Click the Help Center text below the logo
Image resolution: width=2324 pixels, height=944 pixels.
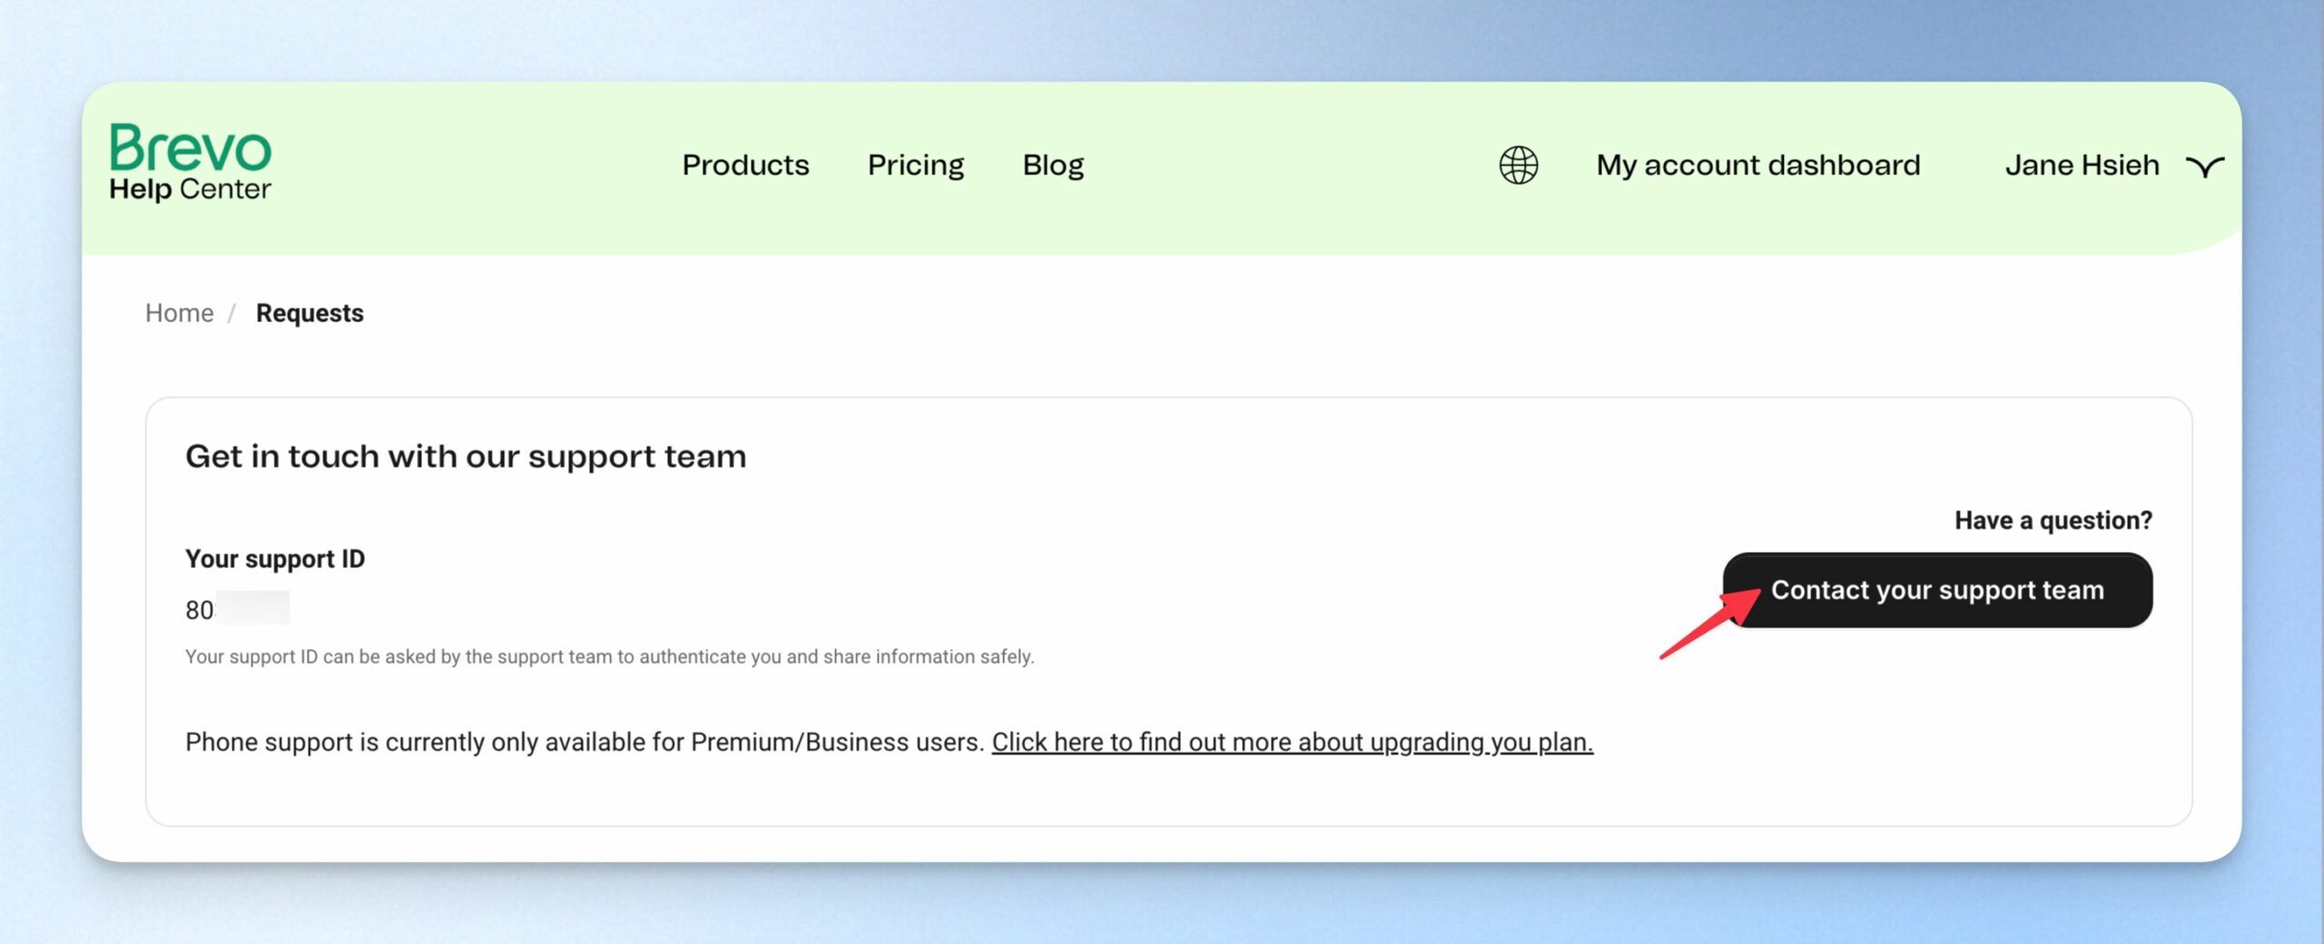[x=190, y=189]
